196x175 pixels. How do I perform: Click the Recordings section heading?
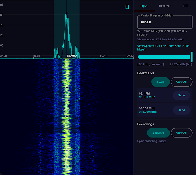click(145, 124)
